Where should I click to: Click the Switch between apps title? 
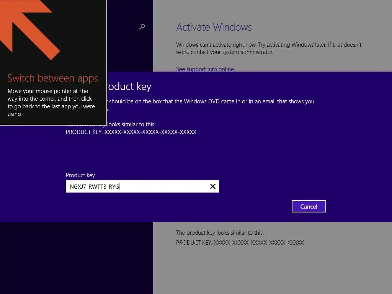53,78
